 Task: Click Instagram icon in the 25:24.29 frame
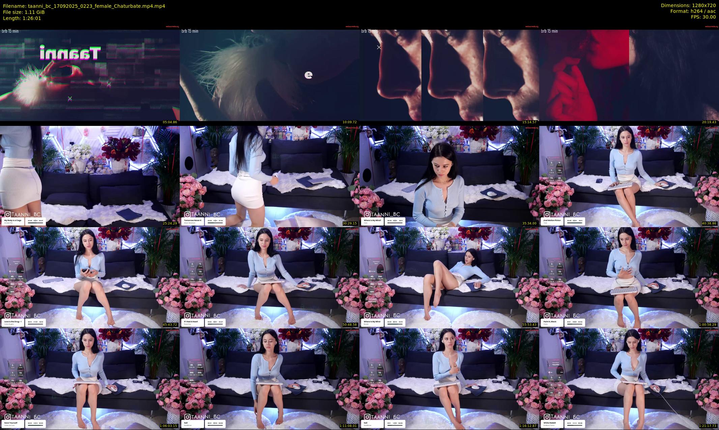tap(7, 214)
